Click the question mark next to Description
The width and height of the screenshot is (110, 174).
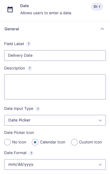coord(30,68)
